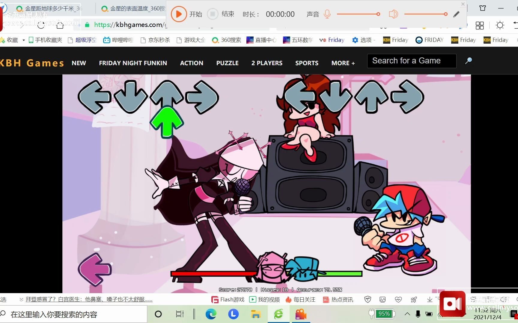The width and height of the screenshot is (518, 323).
Task: Open 我的视频 in the status bar
Action: pos(265,299)
